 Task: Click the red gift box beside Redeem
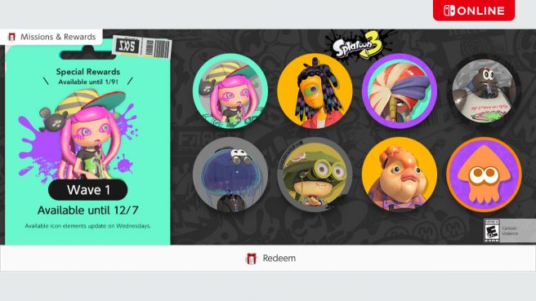pyautogui.click(x=252, y=259)
